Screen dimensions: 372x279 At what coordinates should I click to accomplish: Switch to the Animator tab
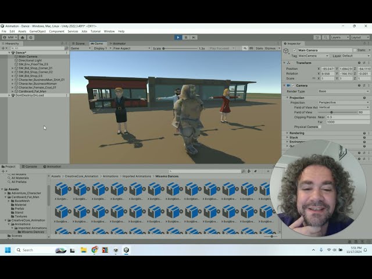(117, 44)
